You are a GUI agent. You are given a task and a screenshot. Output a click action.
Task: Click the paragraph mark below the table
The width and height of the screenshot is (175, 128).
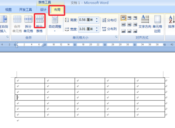tap(18, 121)
